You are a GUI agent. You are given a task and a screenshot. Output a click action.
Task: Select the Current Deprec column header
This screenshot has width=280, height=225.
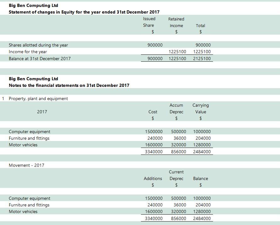[176, 175]
